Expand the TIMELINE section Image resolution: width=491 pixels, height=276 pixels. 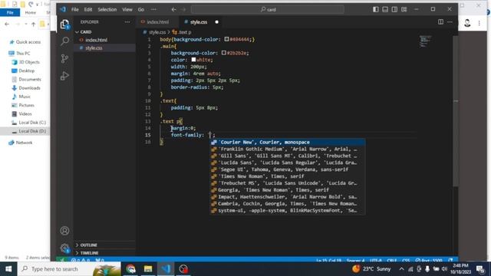[89, 253]
